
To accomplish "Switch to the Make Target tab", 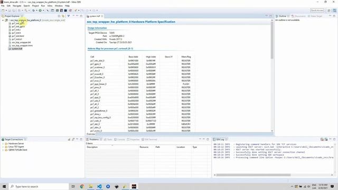I will pos(315,16).
